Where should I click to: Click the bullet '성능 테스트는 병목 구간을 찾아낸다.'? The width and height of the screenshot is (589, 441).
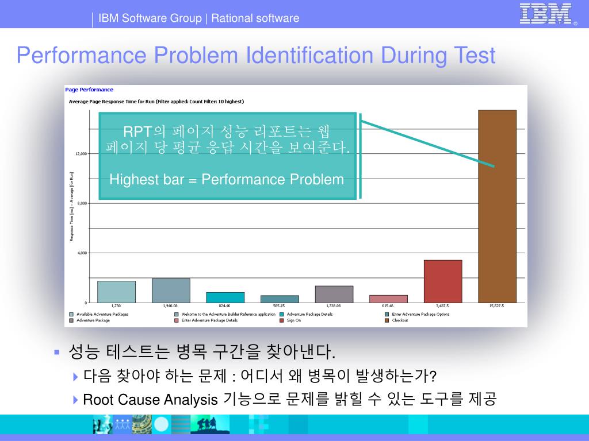tap(202, 352)
